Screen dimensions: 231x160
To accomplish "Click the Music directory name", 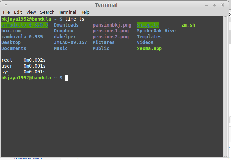I will (x=61, y=49).
